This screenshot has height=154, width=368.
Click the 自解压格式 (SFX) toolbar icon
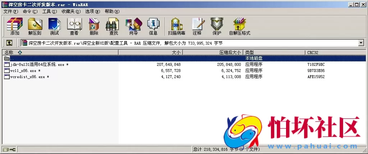coord(240,24)
